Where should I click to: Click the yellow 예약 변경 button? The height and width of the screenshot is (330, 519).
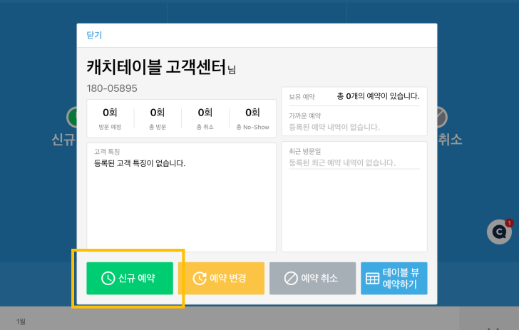[x=221, y=279]
